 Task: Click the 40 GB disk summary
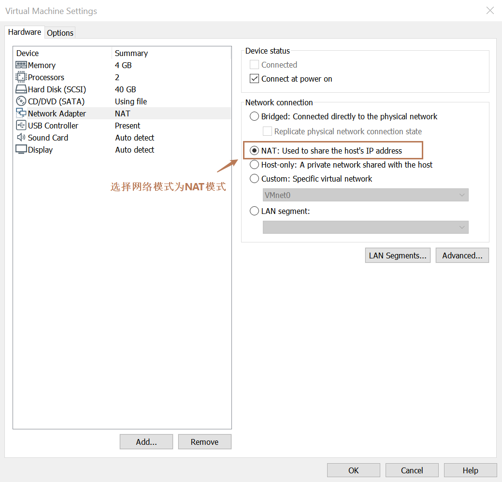point(126,89)
